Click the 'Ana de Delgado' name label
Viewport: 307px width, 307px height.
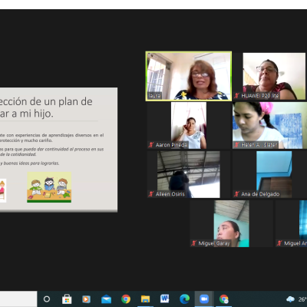tap(260, 194)
